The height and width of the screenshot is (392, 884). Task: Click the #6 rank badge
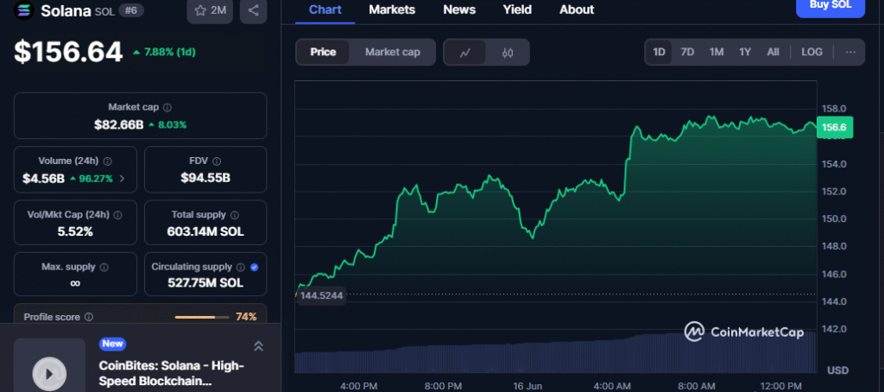coord(131,10)
